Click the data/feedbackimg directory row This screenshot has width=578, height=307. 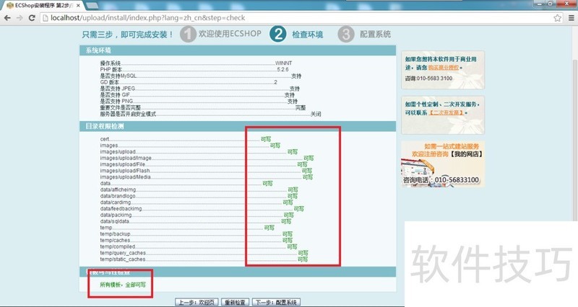click(202, 208)
